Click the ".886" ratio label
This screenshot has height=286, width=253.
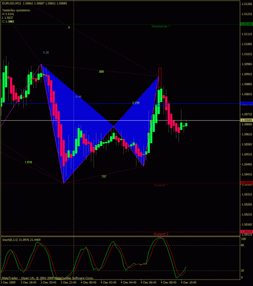pos(101,72)
